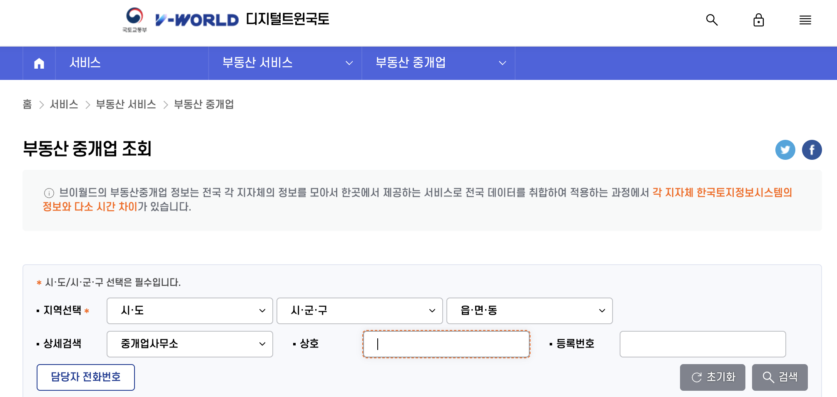The height and width of the screenshot is (397, 837).
Task: Focus the 등록번호 input field
Action: (x=703, y=344)
